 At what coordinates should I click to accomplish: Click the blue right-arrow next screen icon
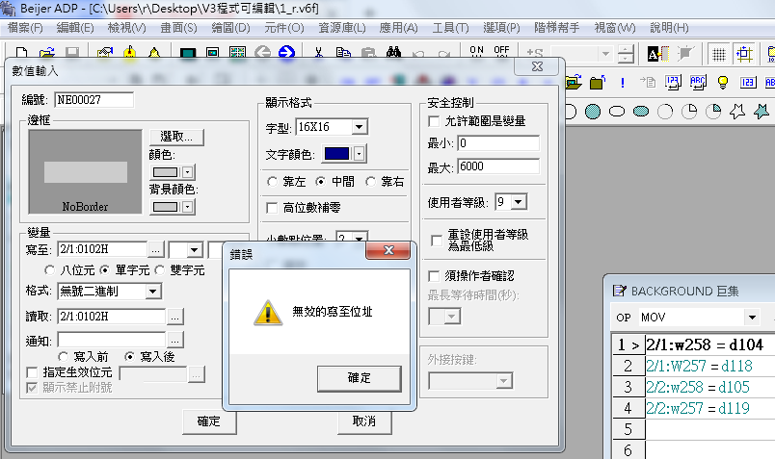[286, 53]
